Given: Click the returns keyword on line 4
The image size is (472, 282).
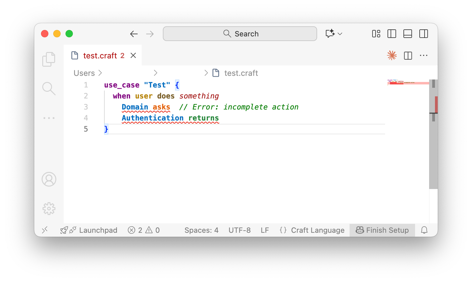Looking at the screenshot, I should (x=204, y=118).
